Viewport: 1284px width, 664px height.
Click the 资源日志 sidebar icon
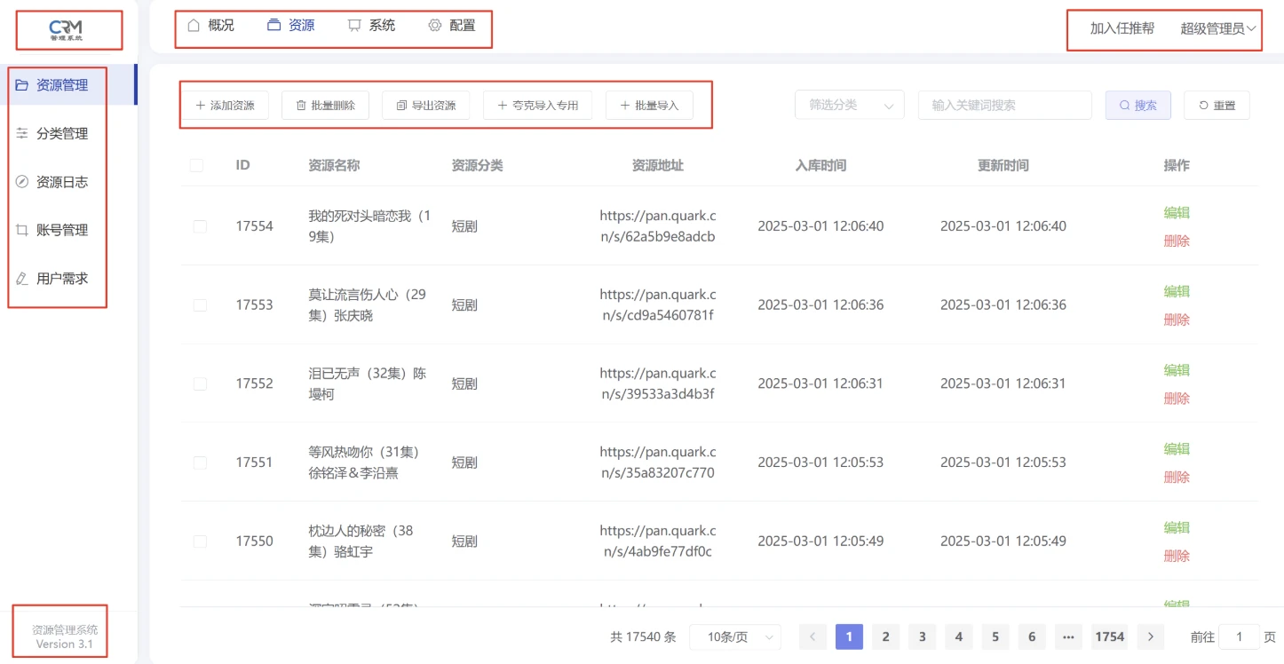[20, 181]
